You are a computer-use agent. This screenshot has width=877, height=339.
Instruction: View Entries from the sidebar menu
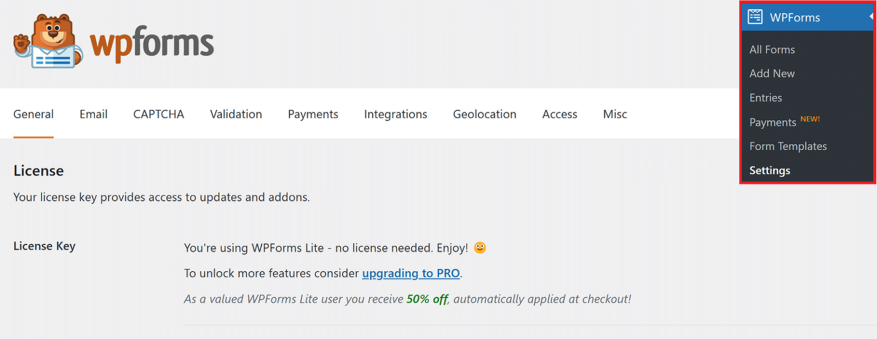coord(766,97)
